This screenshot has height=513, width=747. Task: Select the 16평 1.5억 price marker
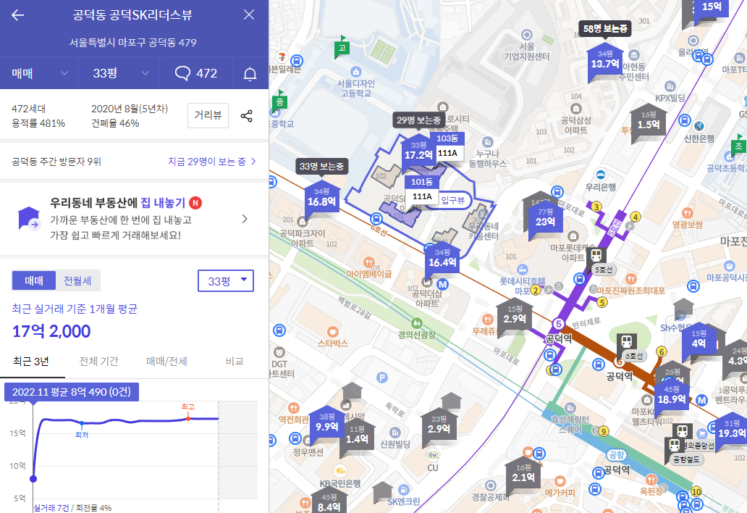pos(649,120)
